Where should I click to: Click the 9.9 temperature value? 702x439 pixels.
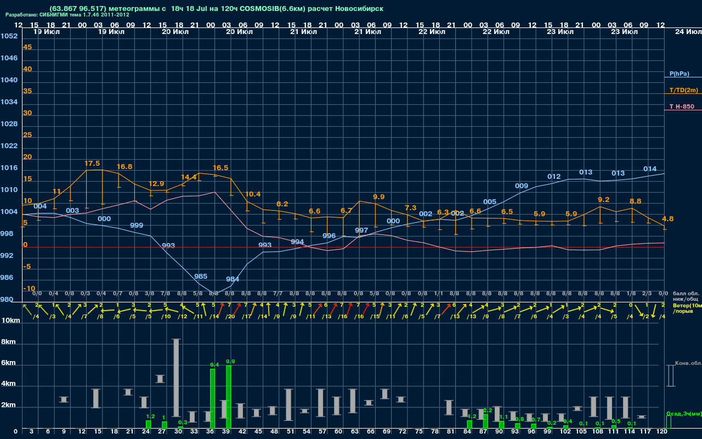click(x=378, y=197)
